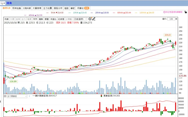Click the 量 154,273 volume value
Viewport: 188px width, 117px height.
(x=86, y=23)
